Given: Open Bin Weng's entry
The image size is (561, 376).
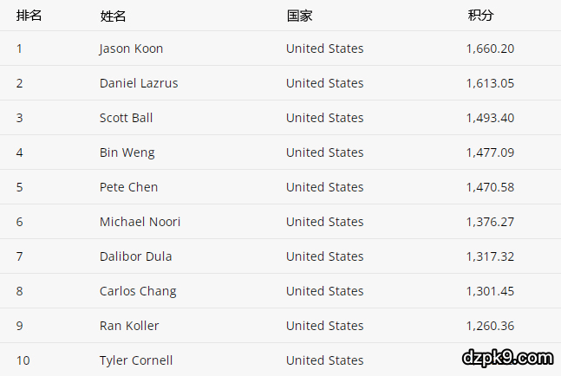Looking at the screenshot, I should [127, 152].
